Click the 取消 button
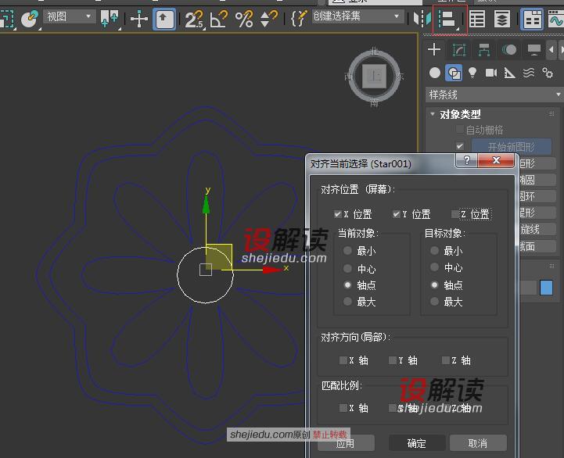 tap(478, 443)
